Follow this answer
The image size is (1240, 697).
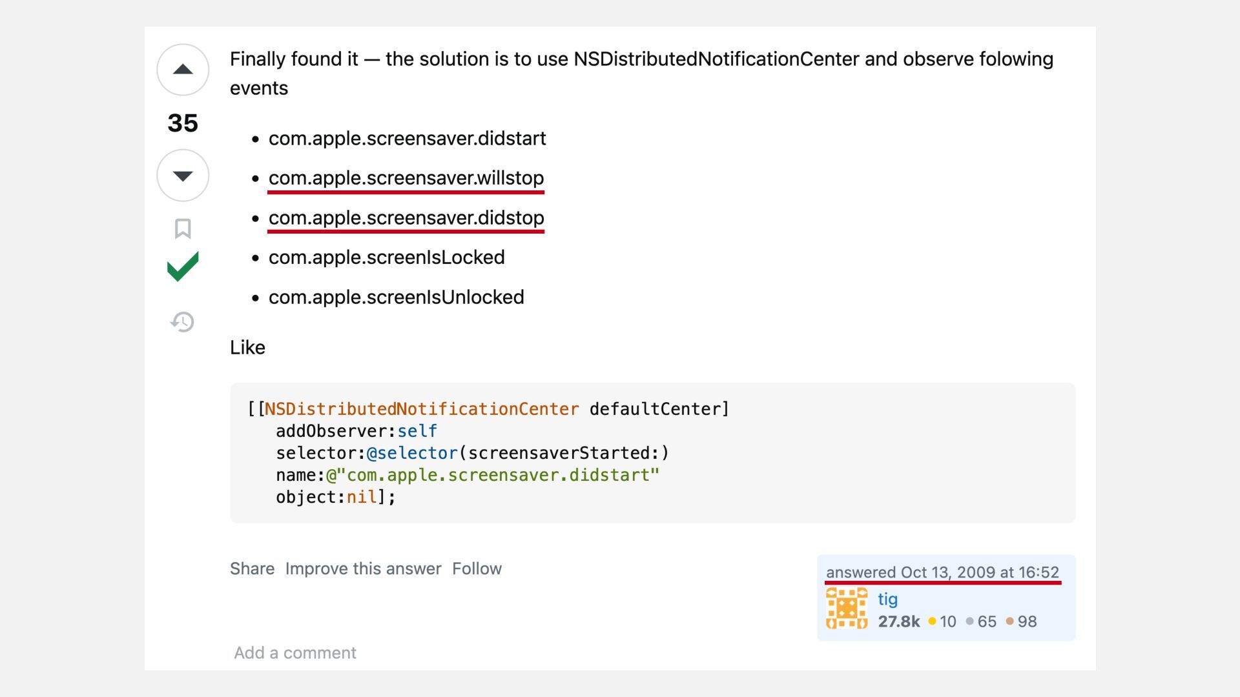477,569
